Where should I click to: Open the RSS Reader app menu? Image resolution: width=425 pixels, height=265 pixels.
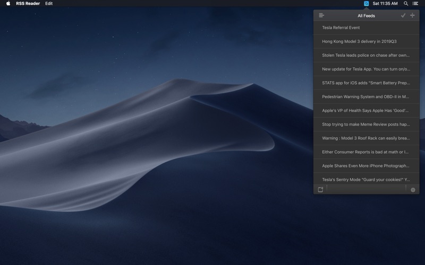tap(28, 3)
